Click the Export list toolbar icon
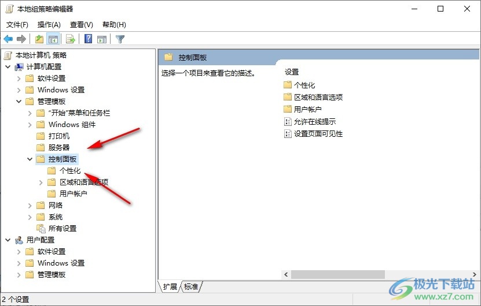 click(x=71, y=39)
